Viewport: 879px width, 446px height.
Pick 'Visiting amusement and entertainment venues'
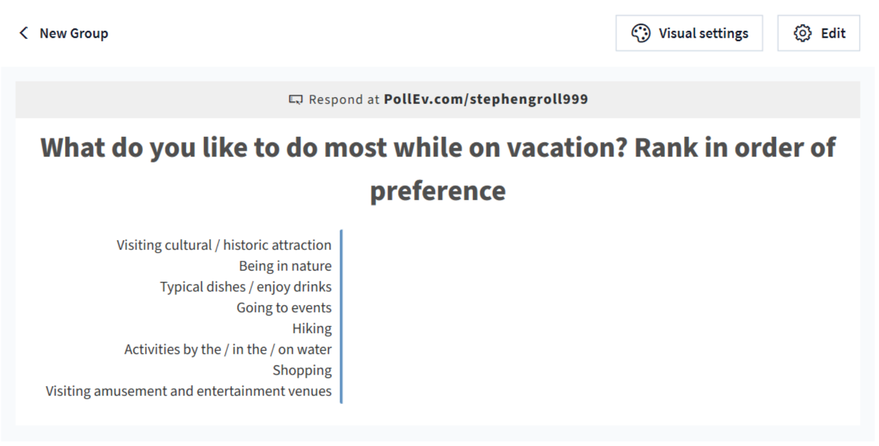188,391
